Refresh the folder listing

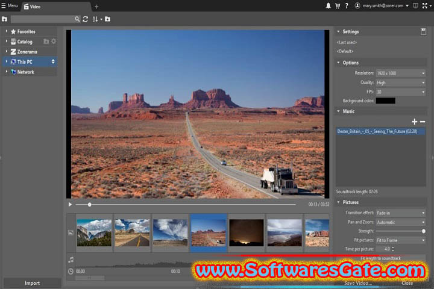[85, 19]
